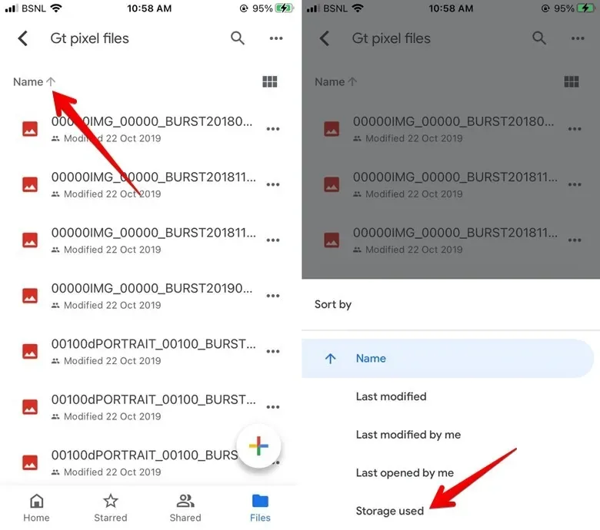Image resolution: width=600 pixels, height=530 pixels.
Task: Sort by Last modified
Action: [x=391, y=396]
